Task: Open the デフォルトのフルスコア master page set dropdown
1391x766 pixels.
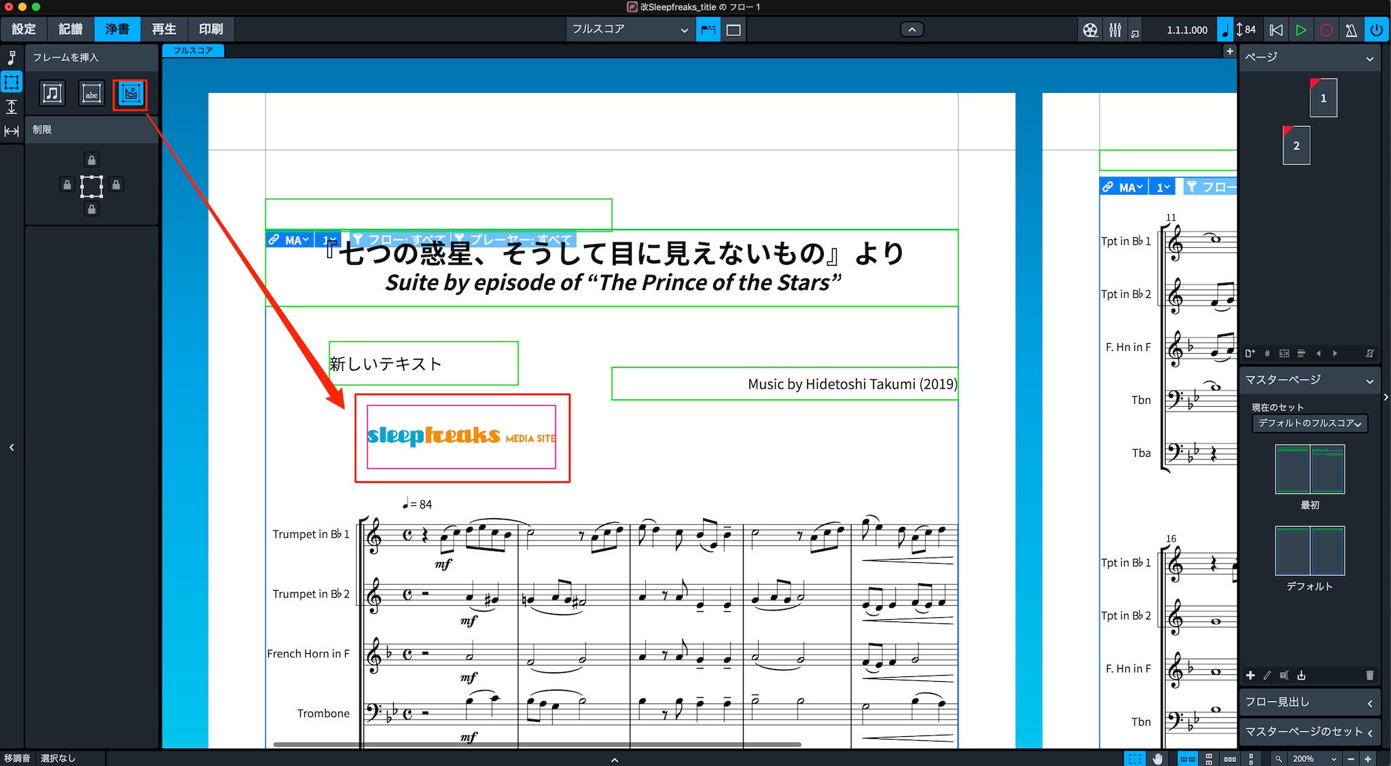Action: 1309,423
